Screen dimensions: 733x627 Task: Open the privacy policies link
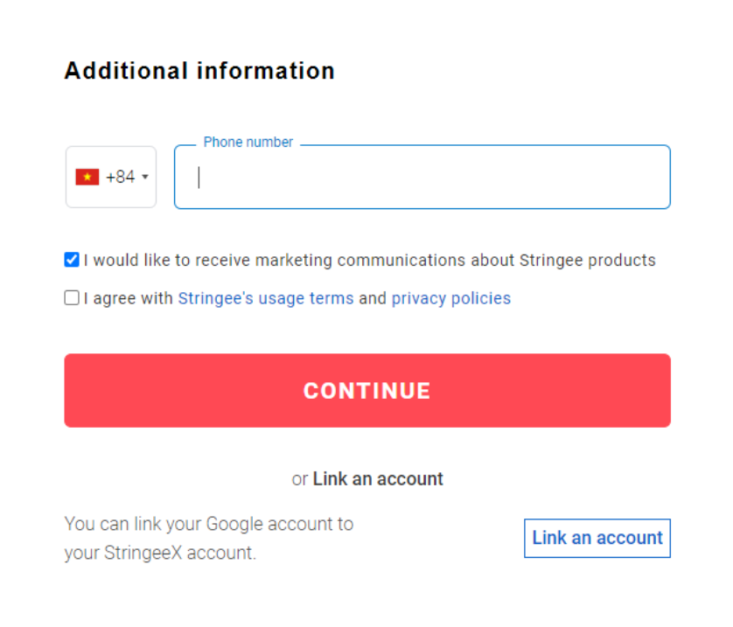(450, 298)
